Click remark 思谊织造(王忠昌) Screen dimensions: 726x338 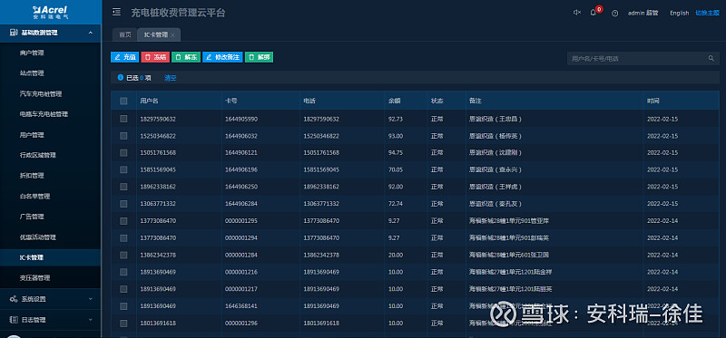pyautogui.click(x=495, y=119)
